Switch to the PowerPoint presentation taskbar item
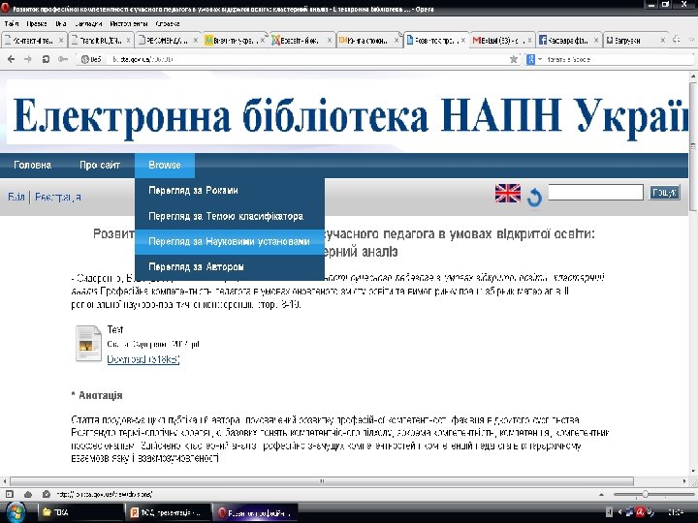The height and width of the screenshot is (523, 698). [167, 512]
